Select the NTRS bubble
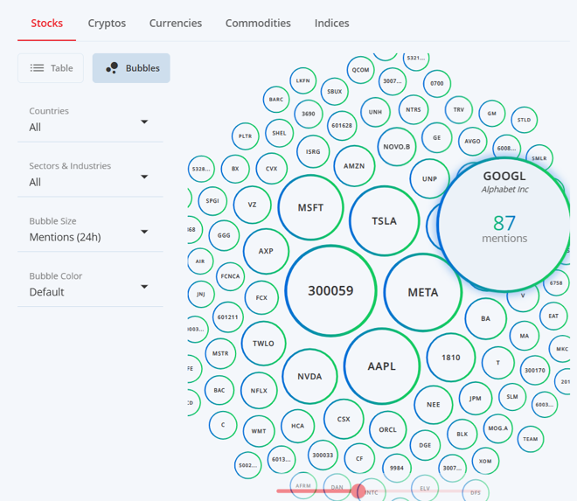This screenshot has width=577, height=501. tap(414, 109)
